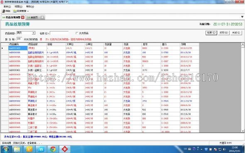Sort by the drug code column header
The image size is (245, 153).
[18, 44]
